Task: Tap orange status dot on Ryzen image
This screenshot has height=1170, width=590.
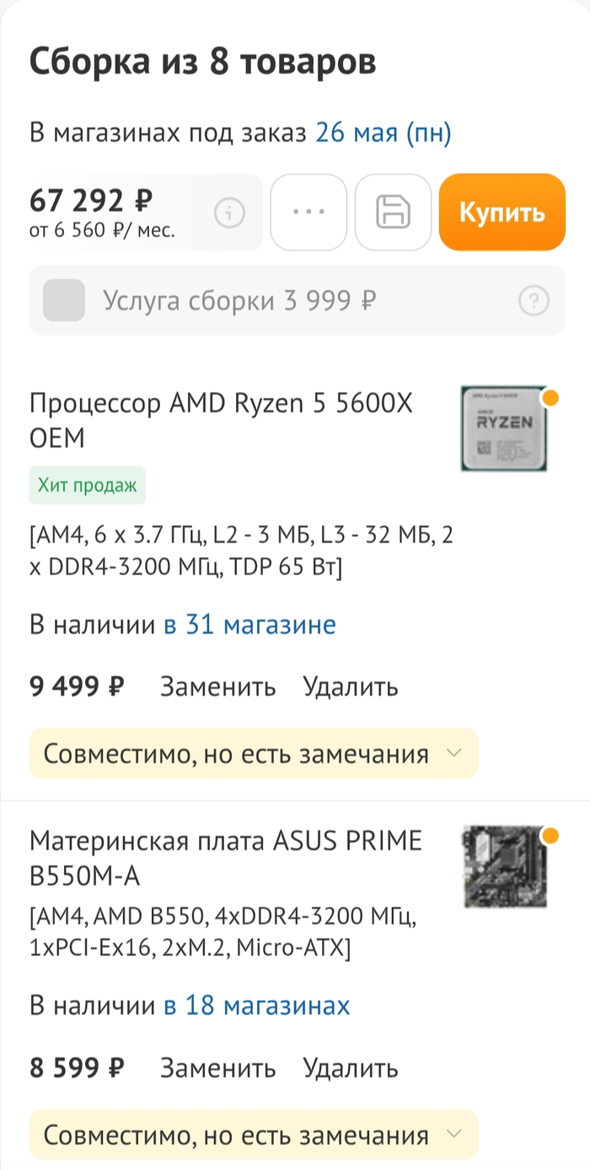Action: pyautogui.click(x=550, y=398)
